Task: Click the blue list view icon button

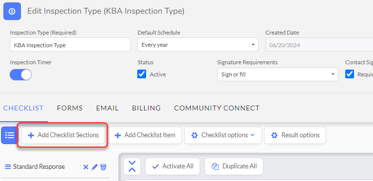Action: (9, 135)
